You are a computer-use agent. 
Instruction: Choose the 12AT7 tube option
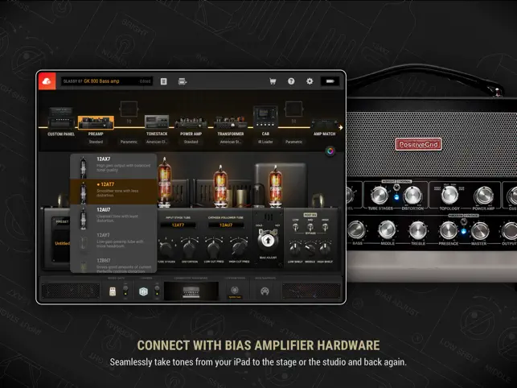113,192
